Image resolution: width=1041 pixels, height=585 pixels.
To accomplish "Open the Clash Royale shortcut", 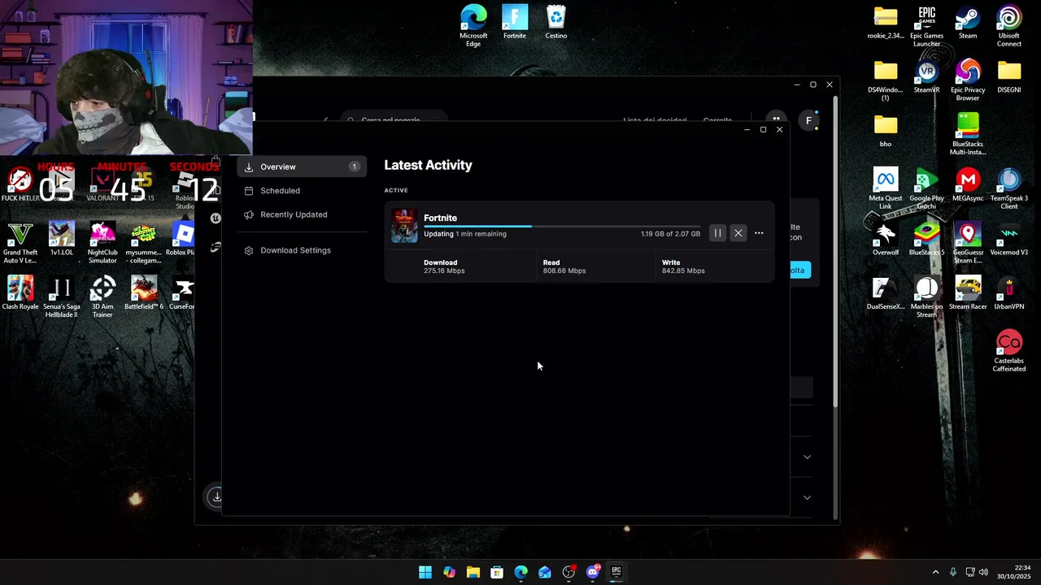I will coord(20,294).
